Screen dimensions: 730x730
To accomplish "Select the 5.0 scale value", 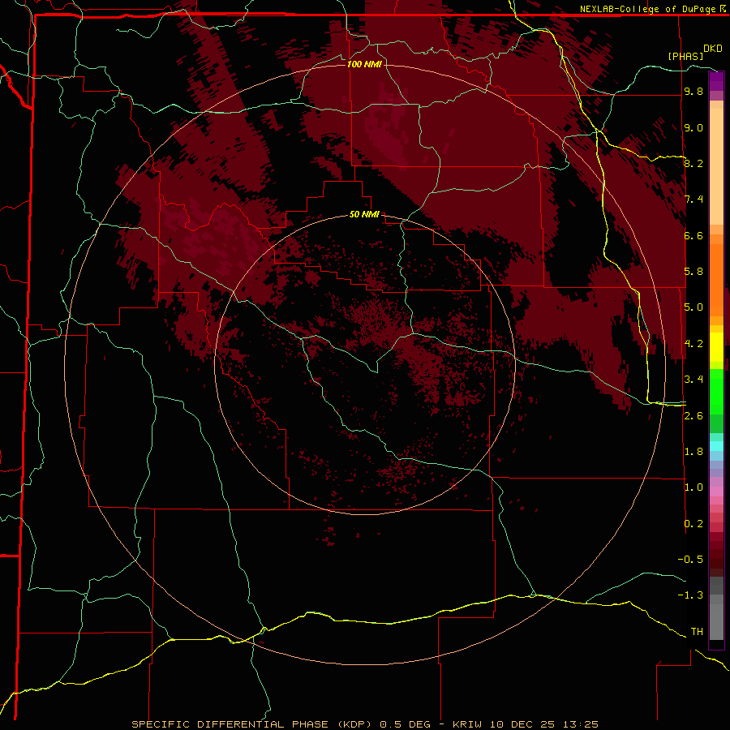I will 693,307.
